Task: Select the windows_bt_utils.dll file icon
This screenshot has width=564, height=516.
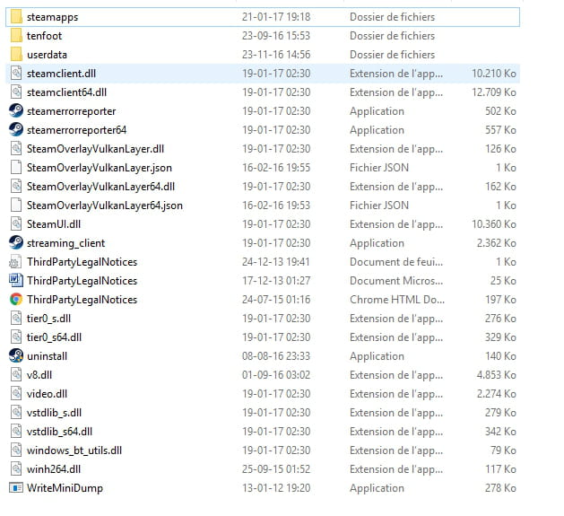Action: click(16, 450)
